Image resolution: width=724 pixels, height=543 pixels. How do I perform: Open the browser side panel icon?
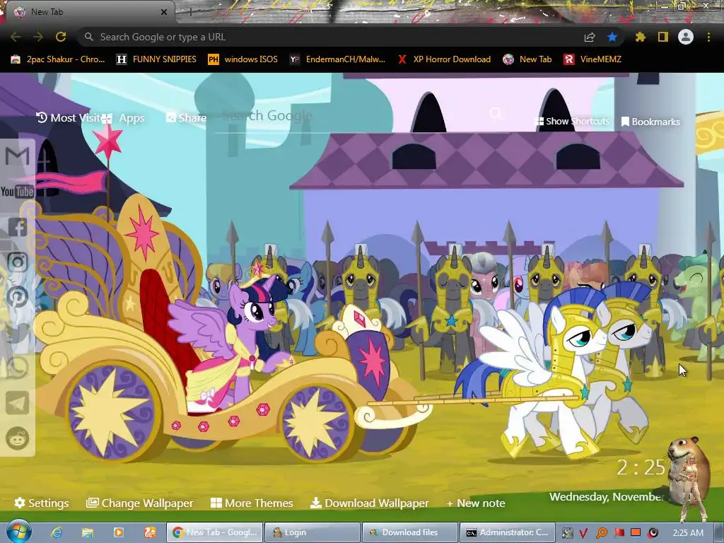coord(663,37)
